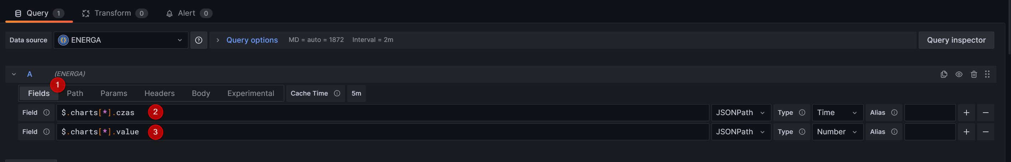The width and height of the screenshot is (1011, 162).
Task: Open the ENERGA data source dropdown
Action: pyautogui.click(x=120, y=40)
